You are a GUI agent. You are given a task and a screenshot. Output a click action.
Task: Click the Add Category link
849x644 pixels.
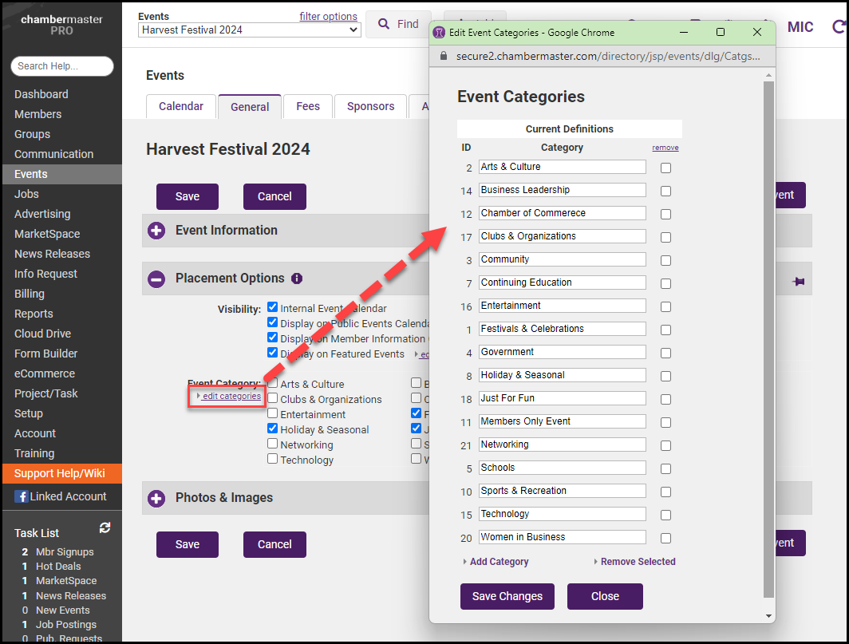pyautogui.click(x=499, y=562)
